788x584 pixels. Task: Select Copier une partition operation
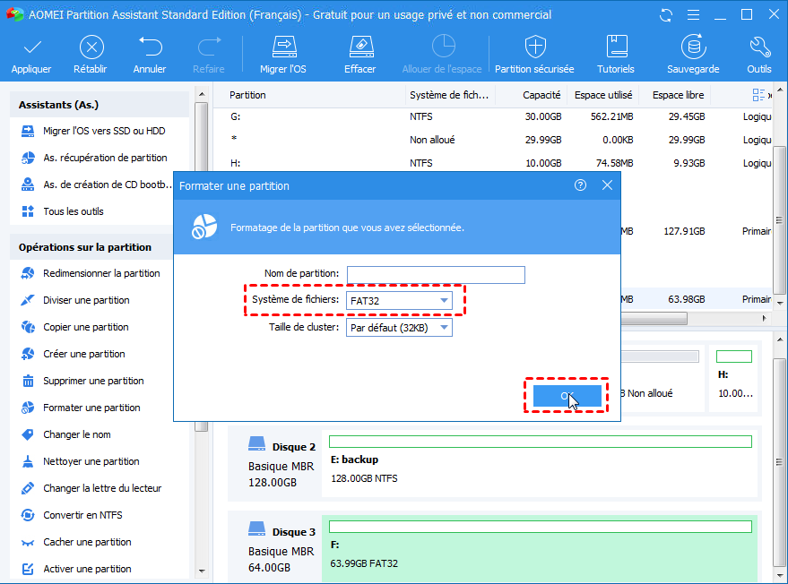[74, 327]
